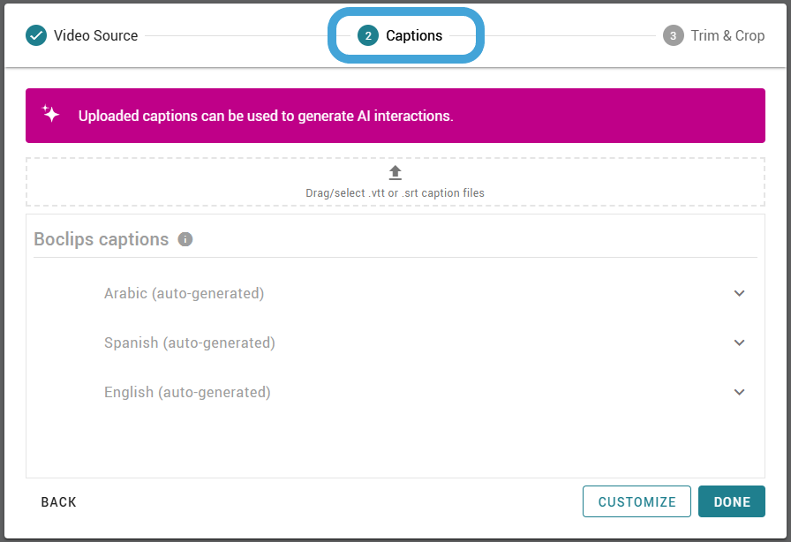Click the BACK button
Image resolution: width=791 pixels, height=542 pixels.
[x=58, y=502]
